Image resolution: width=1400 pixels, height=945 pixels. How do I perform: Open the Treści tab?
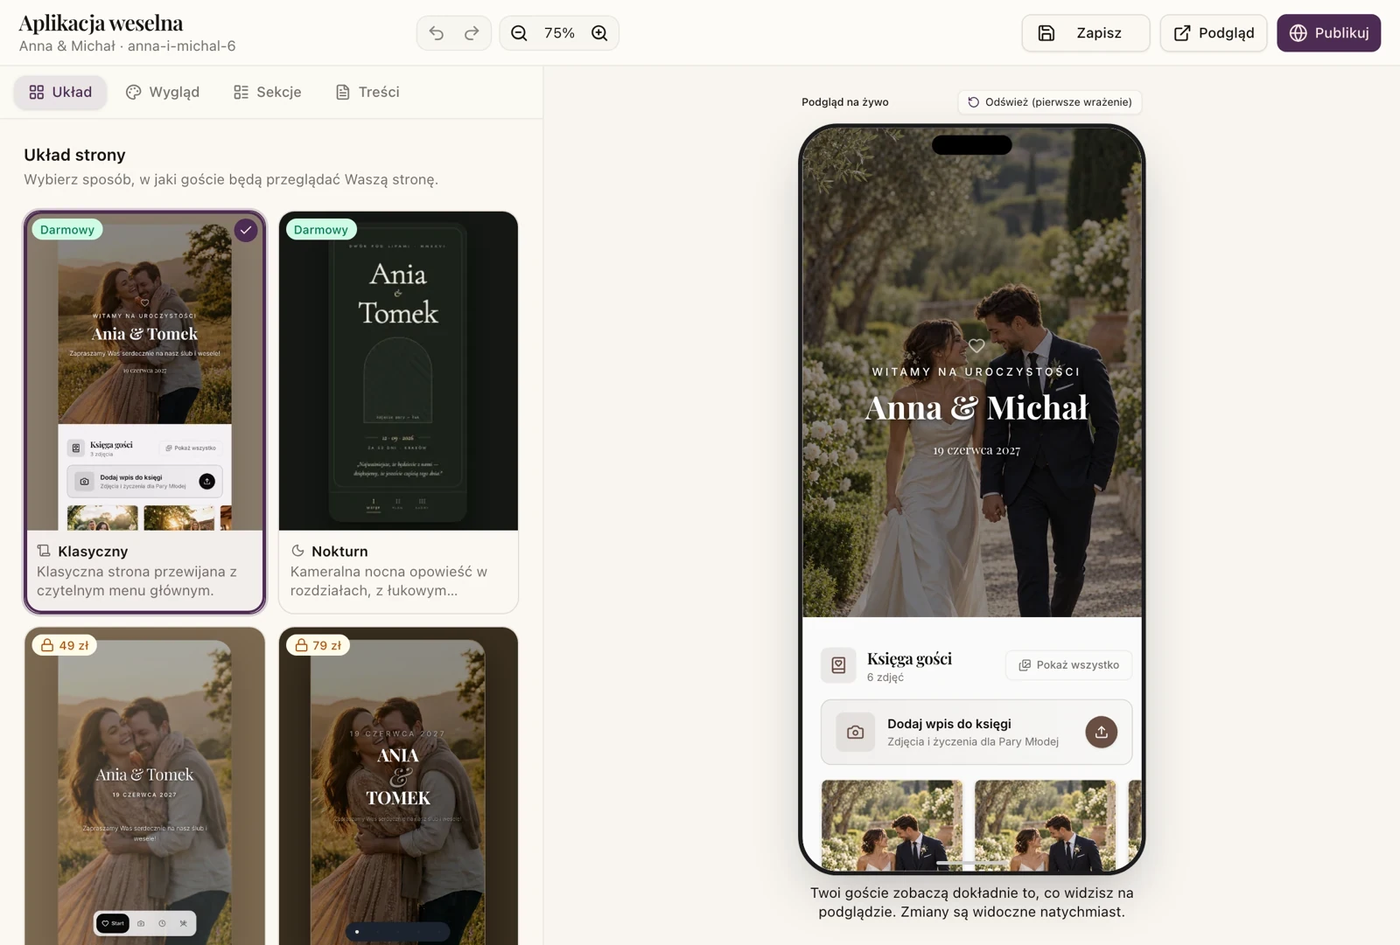point(367,92)
